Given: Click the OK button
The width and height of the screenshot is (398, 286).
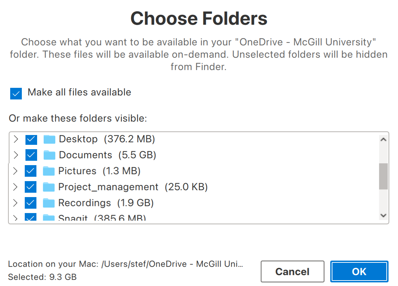Looking at the screenshot, I should tap(359, 271).
